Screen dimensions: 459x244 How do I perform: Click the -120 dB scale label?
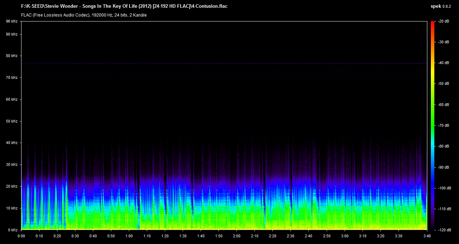click(x=443, y=230)
